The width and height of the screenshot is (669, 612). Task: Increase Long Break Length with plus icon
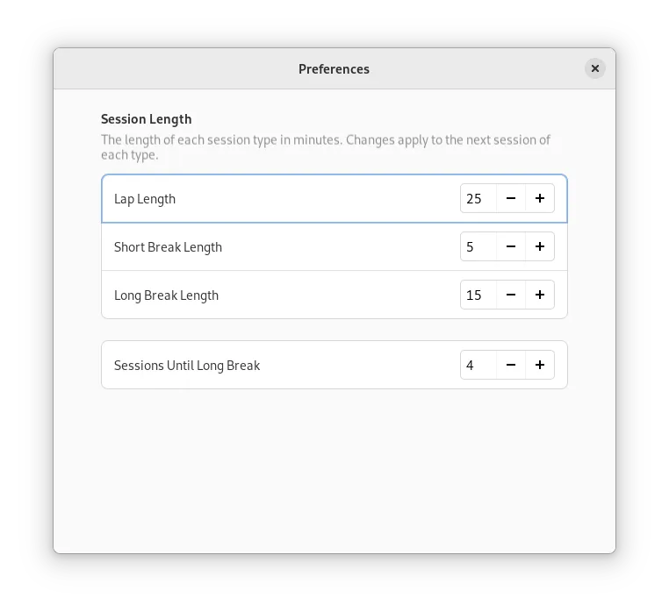click(x=540, y=295)
